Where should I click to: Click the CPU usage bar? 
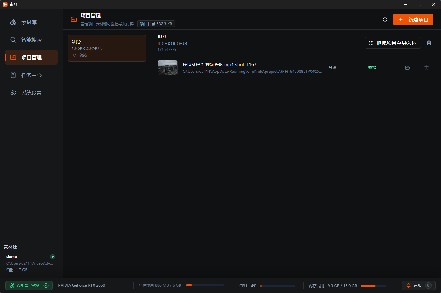click(x=278, y=286)
